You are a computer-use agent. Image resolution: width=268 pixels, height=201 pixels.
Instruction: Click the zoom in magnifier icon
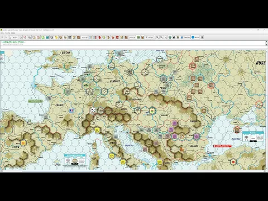tap(157, 37)
